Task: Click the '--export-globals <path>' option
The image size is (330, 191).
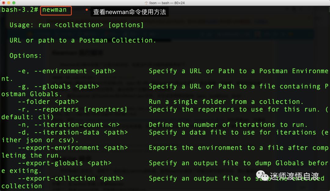Action: 64,163
